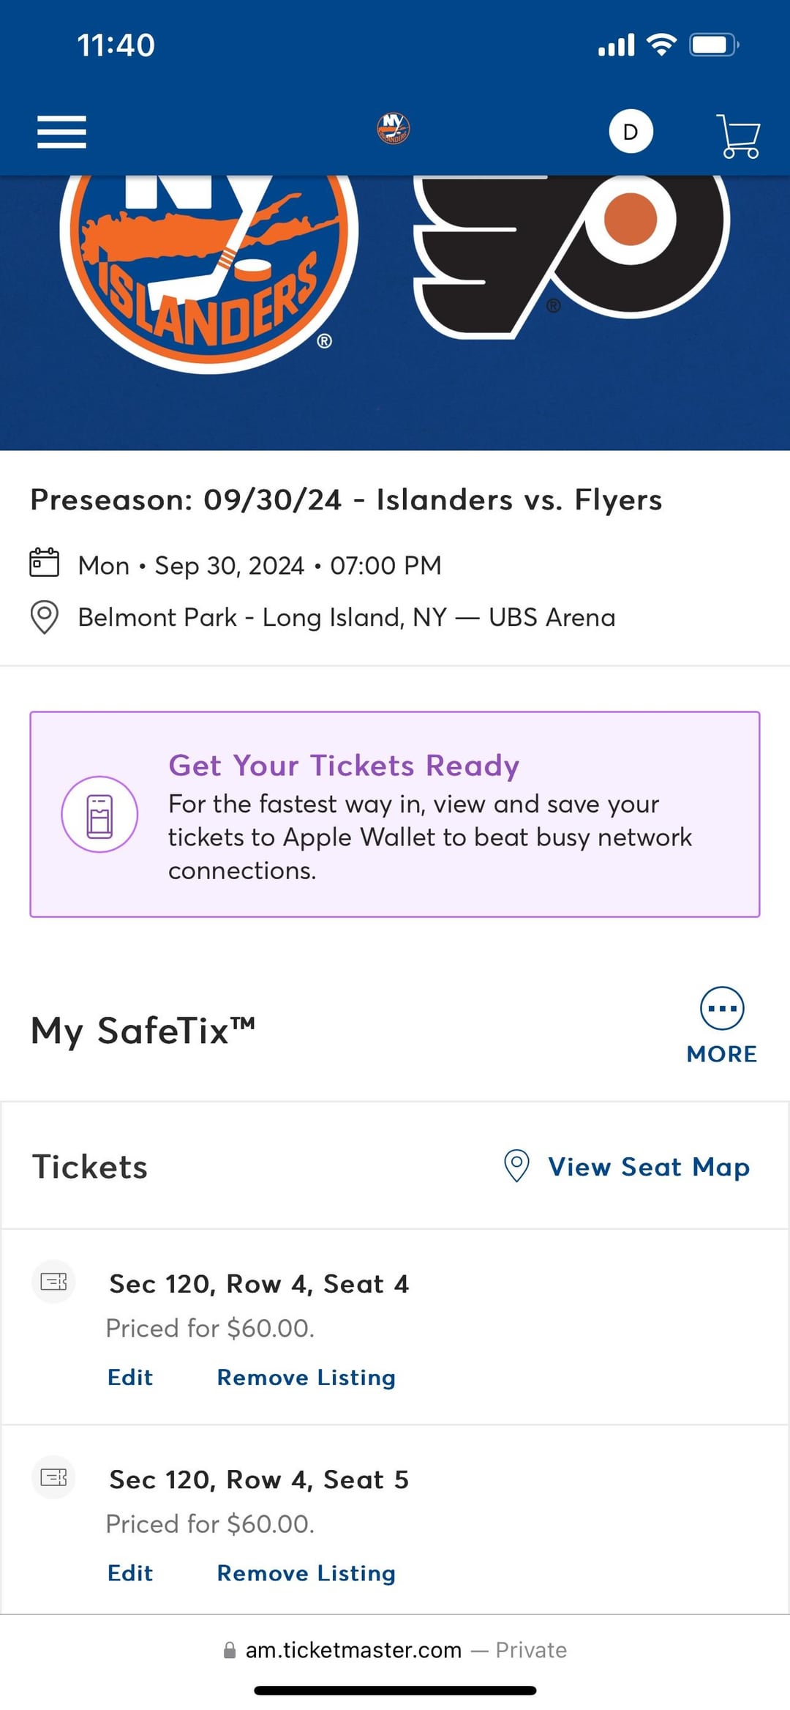Open the hamburger navigation menu

61,132
